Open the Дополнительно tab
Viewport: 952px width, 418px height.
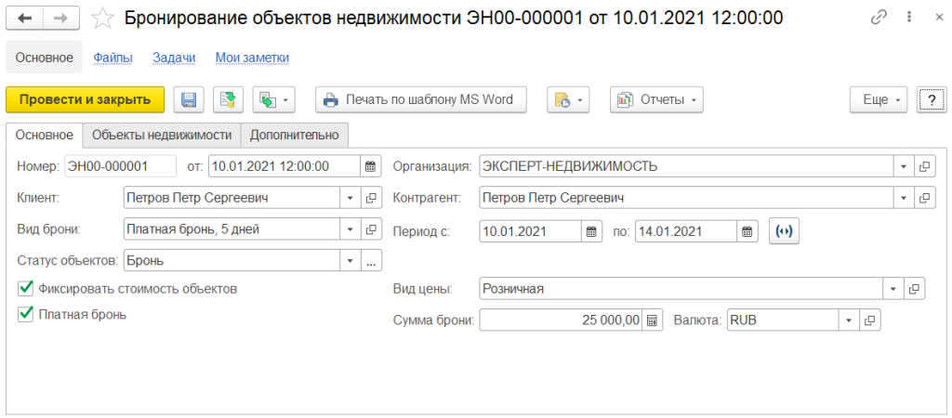coord(296,136)
